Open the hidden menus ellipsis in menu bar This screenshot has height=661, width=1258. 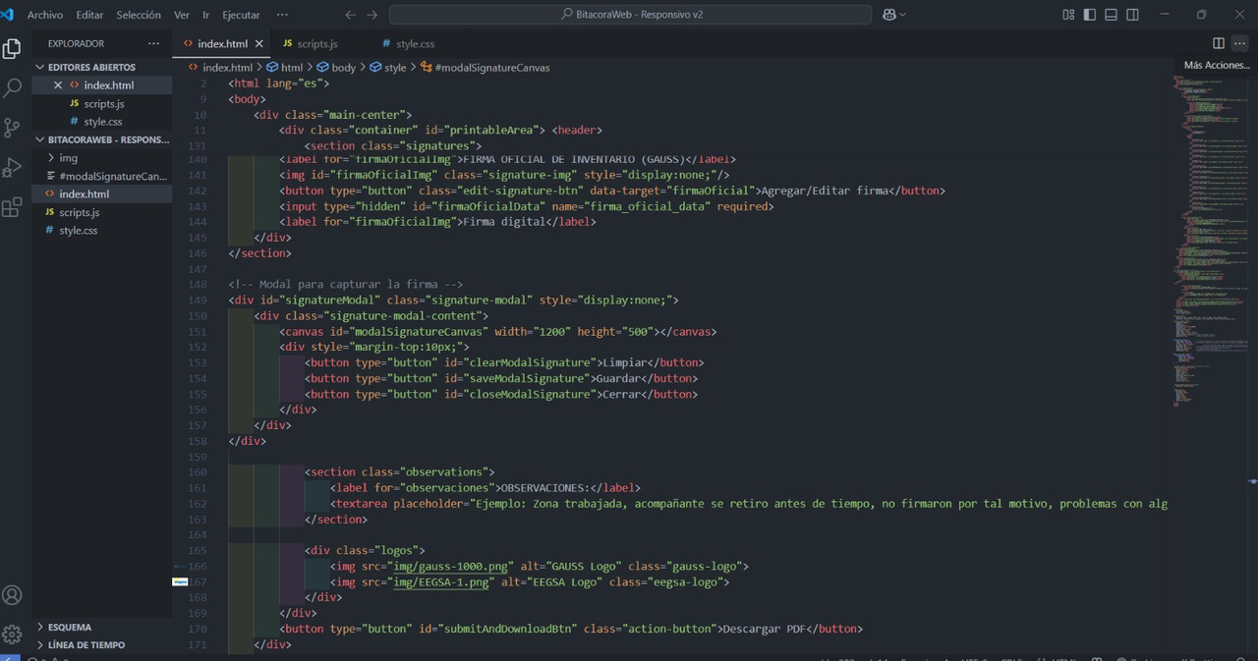click(x=283, y=15)
